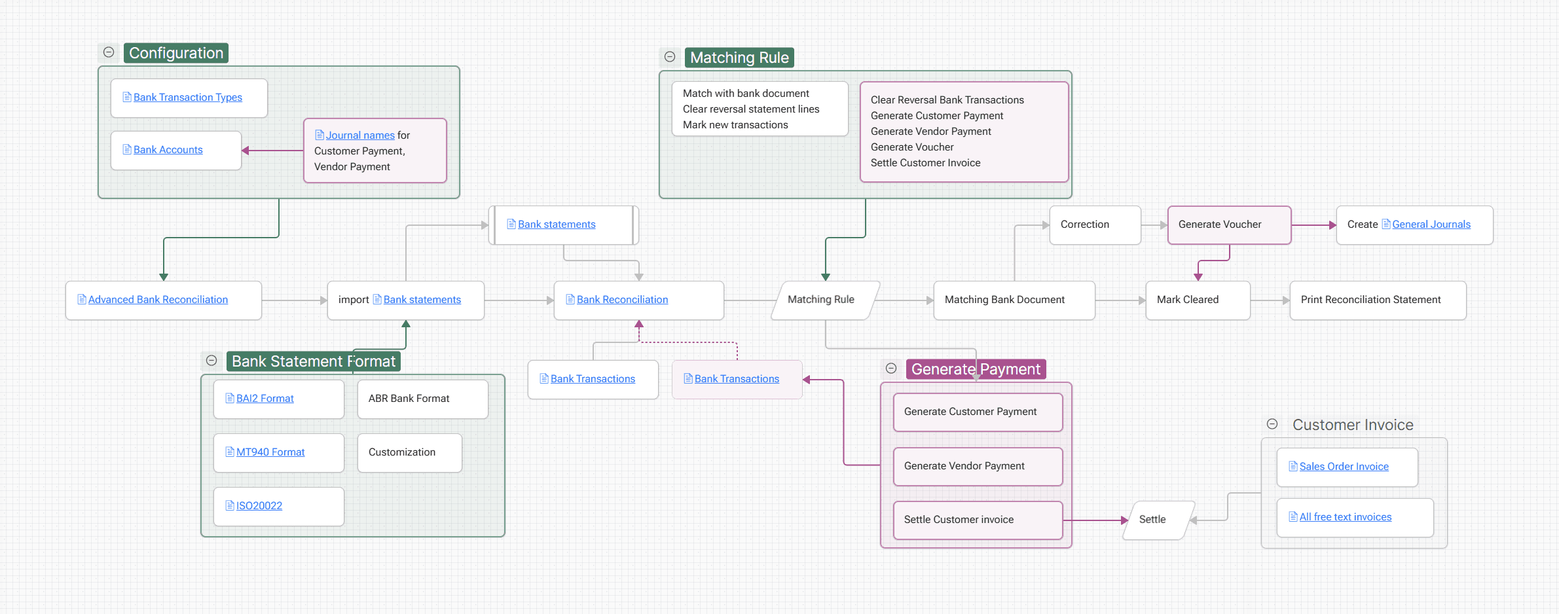Open the Bank Transaction Types link
Image resolution: width=1559 pixels, height=614 pixels.
188,97
